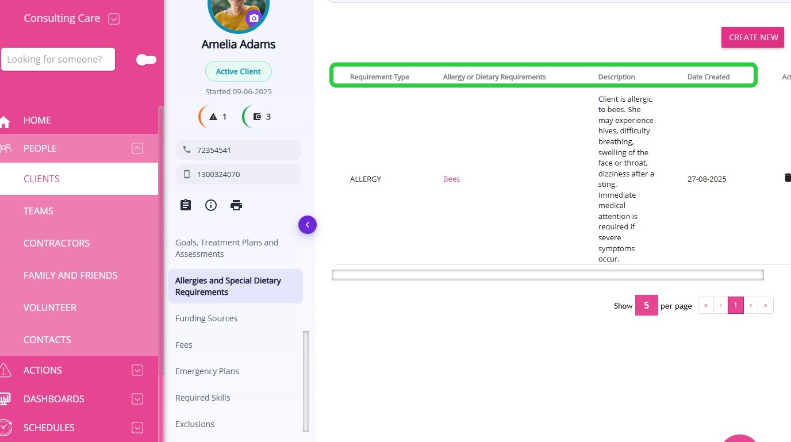Expand the Schedules menu section
The image size is (791, 442).
click(137, 428)
